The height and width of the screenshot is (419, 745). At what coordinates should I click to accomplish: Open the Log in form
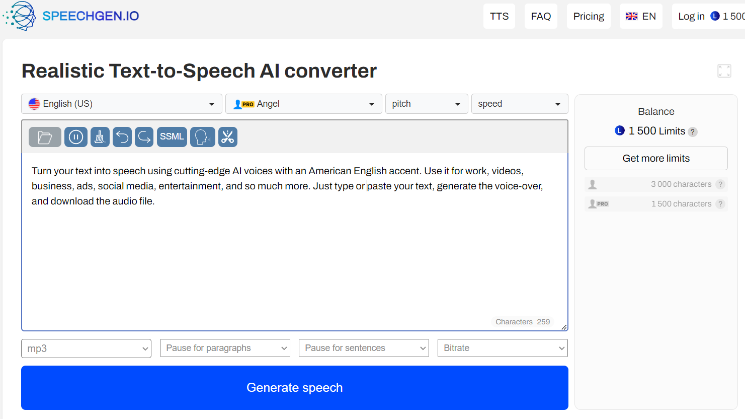point(691,16)
